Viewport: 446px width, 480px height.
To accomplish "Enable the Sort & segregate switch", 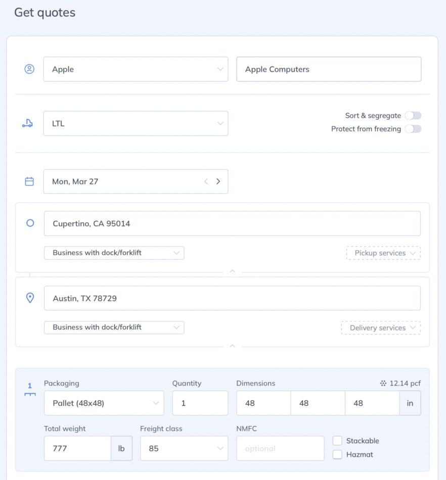I will [x=413, y=116].
